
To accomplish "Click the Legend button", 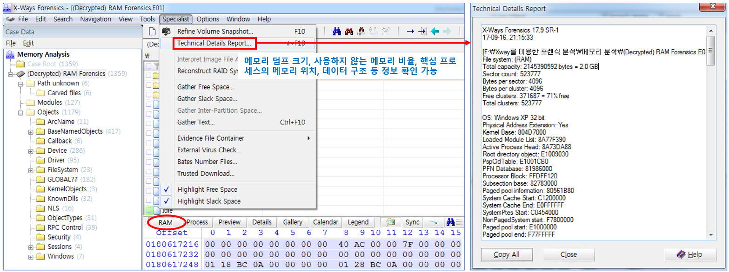I will (358, 222).
